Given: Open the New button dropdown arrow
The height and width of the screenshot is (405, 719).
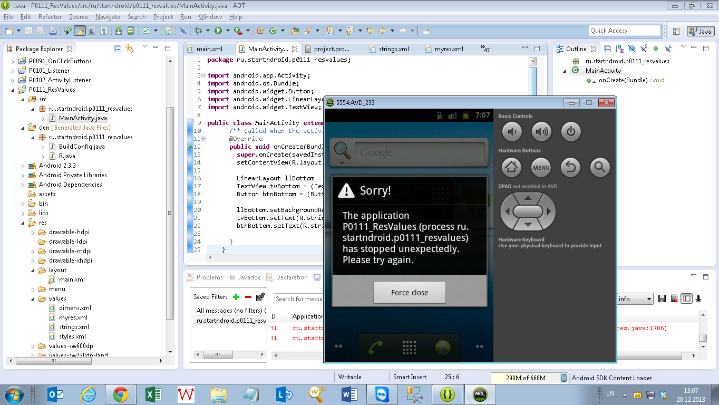Looking at the screenshot, I should (x=18, y=31).
